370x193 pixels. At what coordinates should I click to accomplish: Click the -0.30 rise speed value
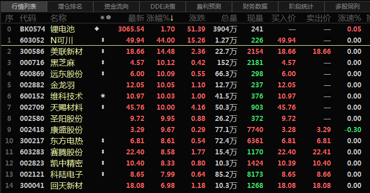click(x=353, y=130)
